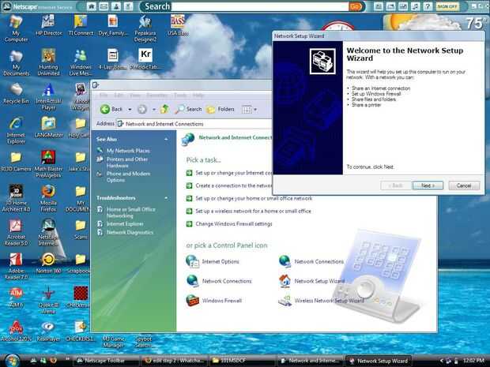Select the Acrobat Reader 5.0 icon
The height and width of the screenshot is (367, 490).
[x=16, y=233]
